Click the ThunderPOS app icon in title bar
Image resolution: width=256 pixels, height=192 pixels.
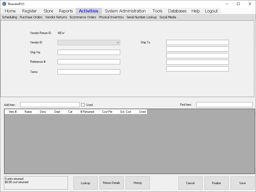[4, 4]
